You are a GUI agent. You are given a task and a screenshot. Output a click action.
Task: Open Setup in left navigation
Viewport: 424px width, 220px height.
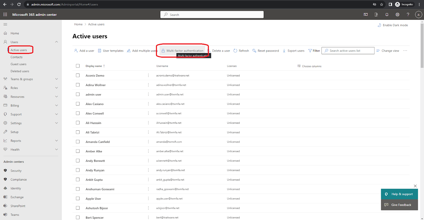(14, 132)
